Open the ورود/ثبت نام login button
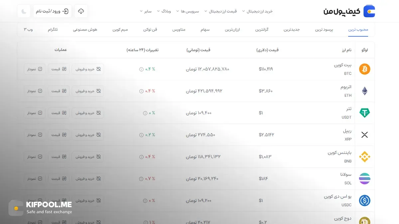Image resolution: width=399 pixels, height=224 pixels. [x=52, y=11]
